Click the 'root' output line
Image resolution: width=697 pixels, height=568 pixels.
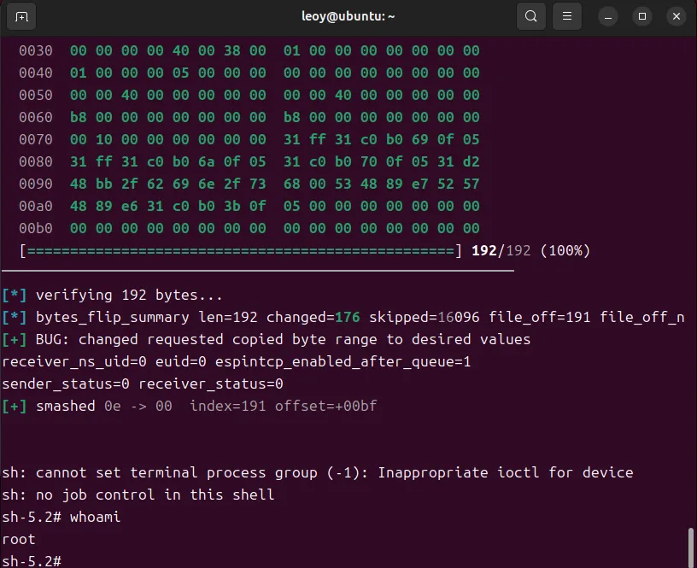[x=19, y=540]
